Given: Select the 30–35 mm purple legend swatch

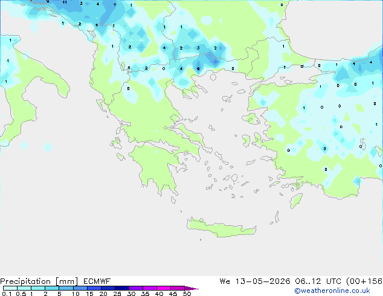Looking at the screenshot, I should point(136,288).
